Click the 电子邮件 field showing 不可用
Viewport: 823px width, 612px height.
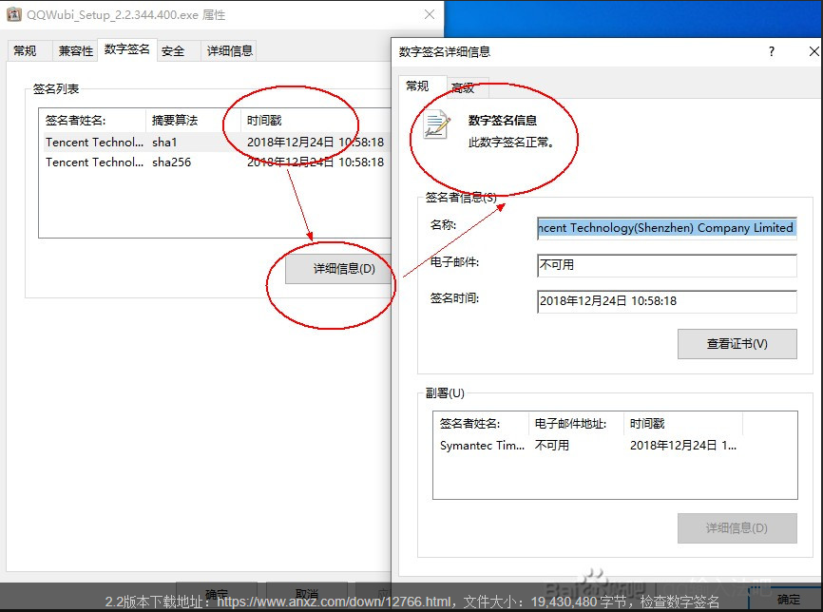point(666,265)
